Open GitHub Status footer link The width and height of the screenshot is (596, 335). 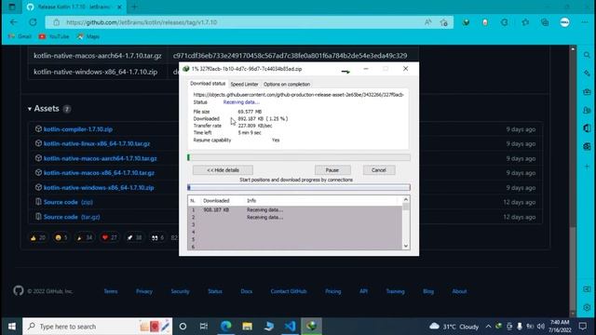coord(215,291)
